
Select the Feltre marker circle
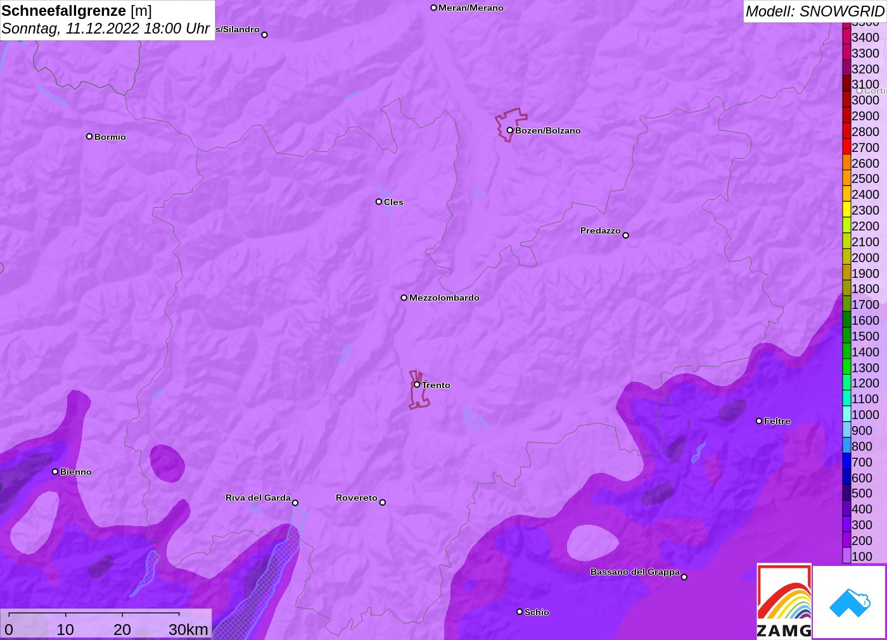(x=759, y=421)
